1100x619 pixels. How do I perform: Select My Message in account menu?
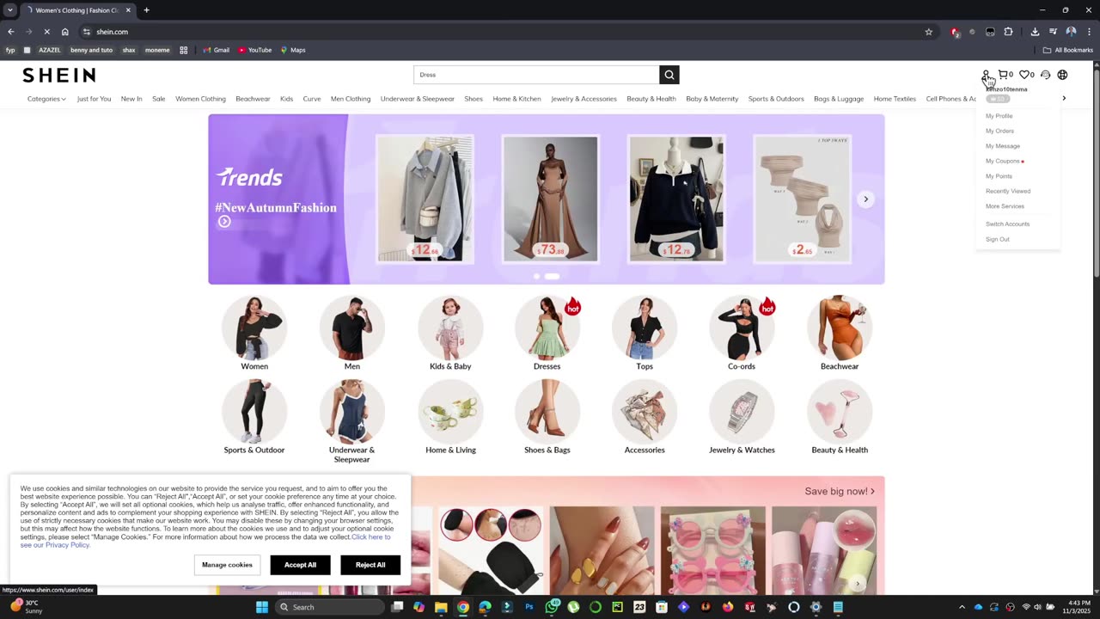click(1003, 146)
